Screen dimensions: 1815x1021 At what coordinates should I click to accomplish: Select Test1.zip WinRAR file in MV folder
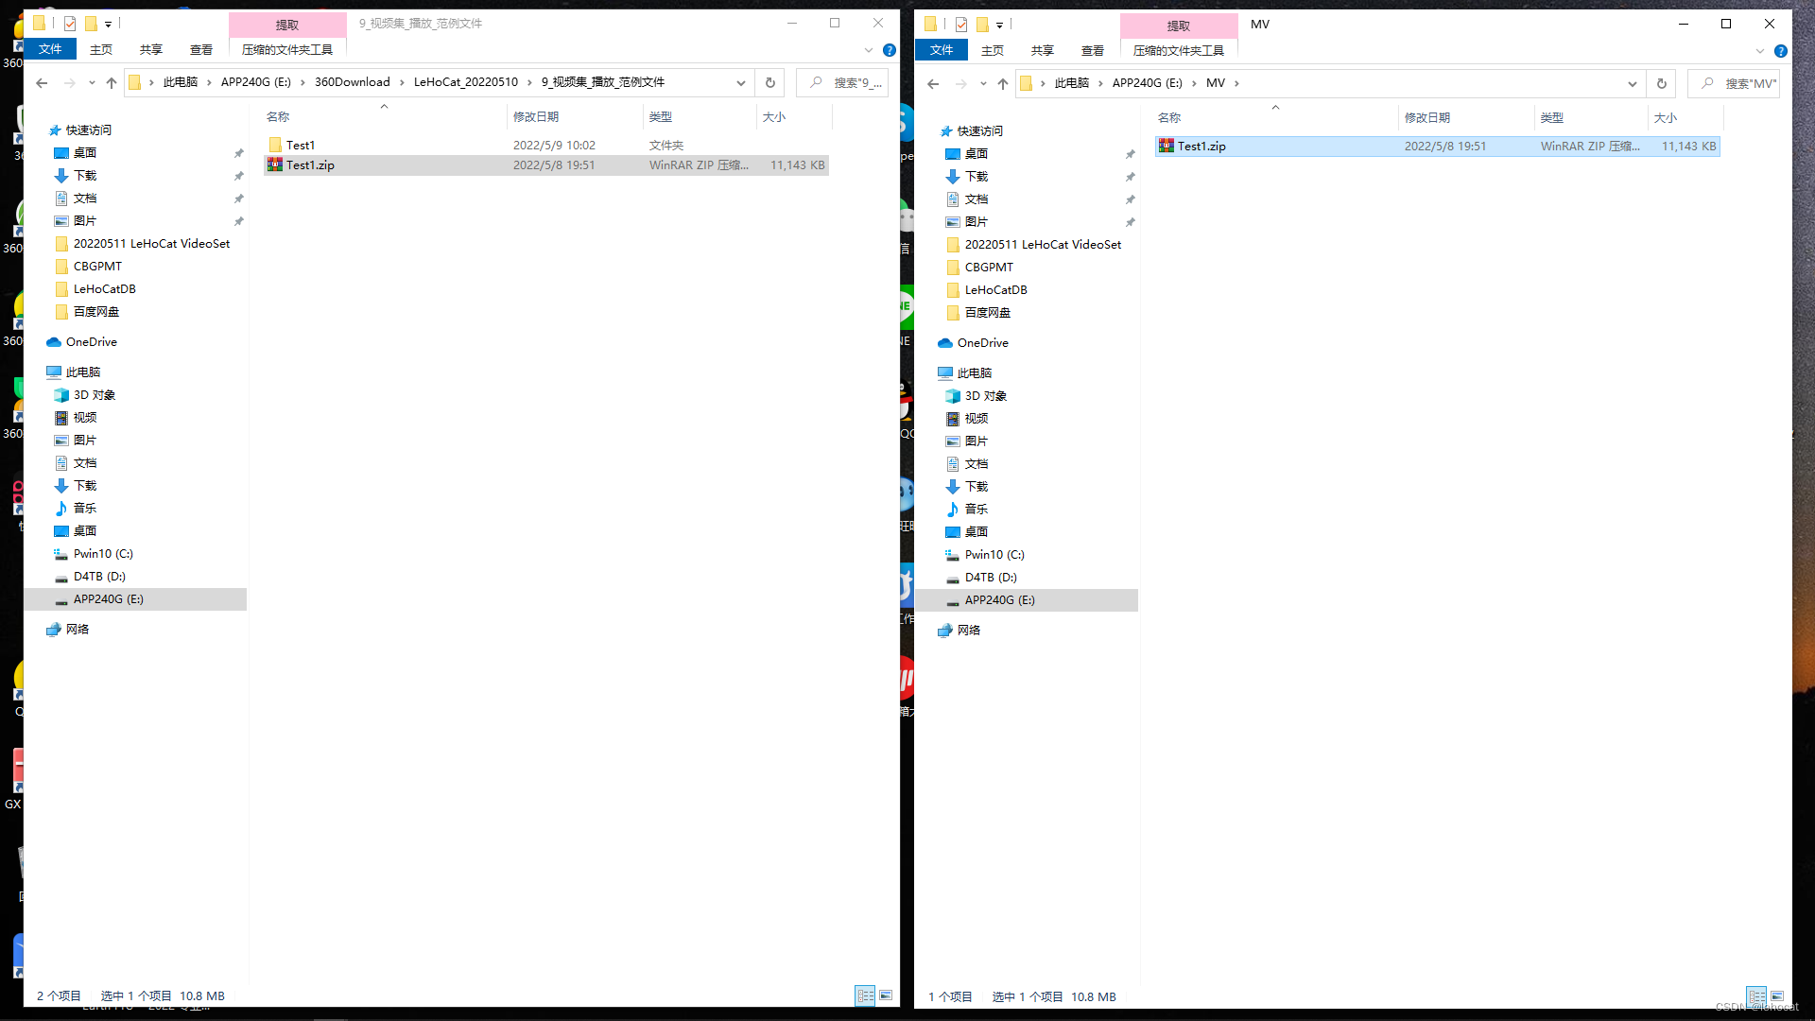pyautogui.click(x=1201, y=147)
